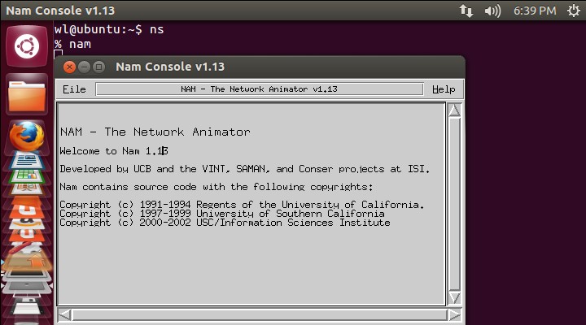This screenshot has height=325, width=586.
Task: Open the Ubuntu Dash home icon
Action: point(27,45)
